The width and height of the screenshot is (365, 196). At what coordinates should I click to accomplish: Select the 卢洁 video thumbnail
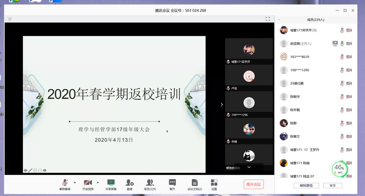coord(249,77)
